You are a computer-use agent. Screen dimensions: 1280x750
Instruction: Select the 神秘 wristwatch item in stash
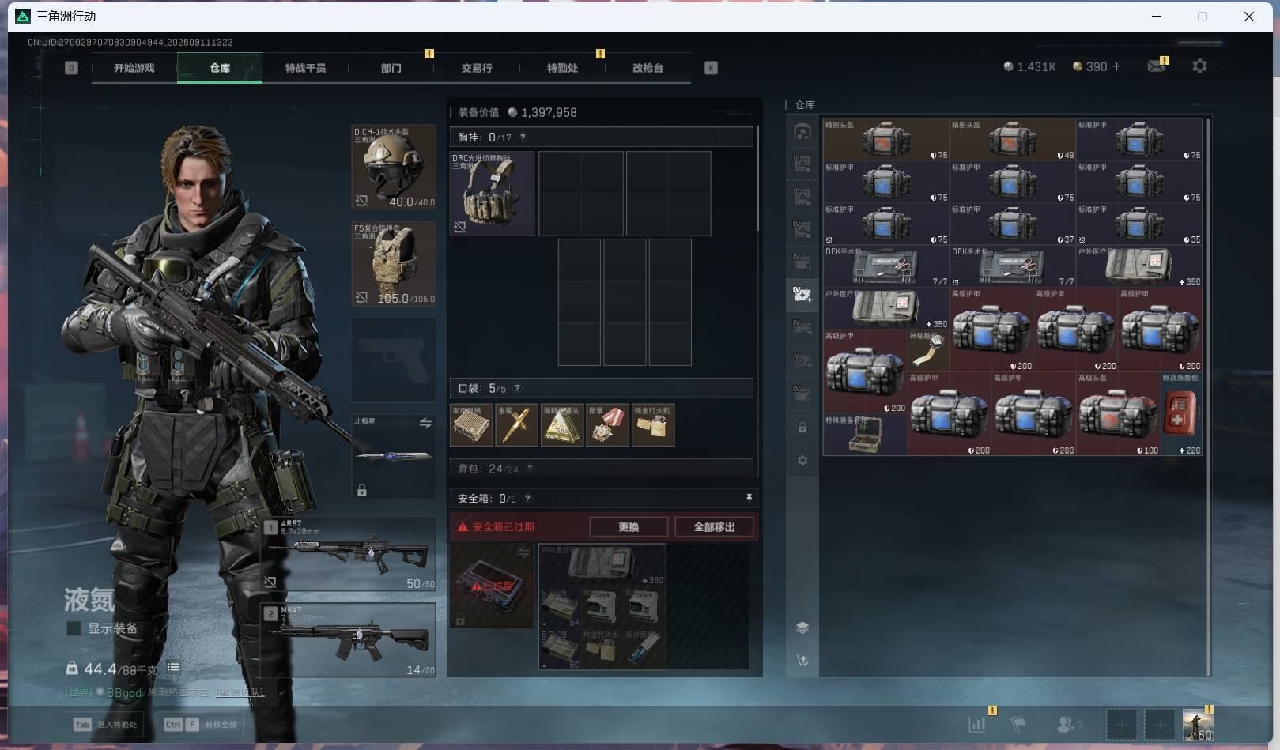point(928,350)
